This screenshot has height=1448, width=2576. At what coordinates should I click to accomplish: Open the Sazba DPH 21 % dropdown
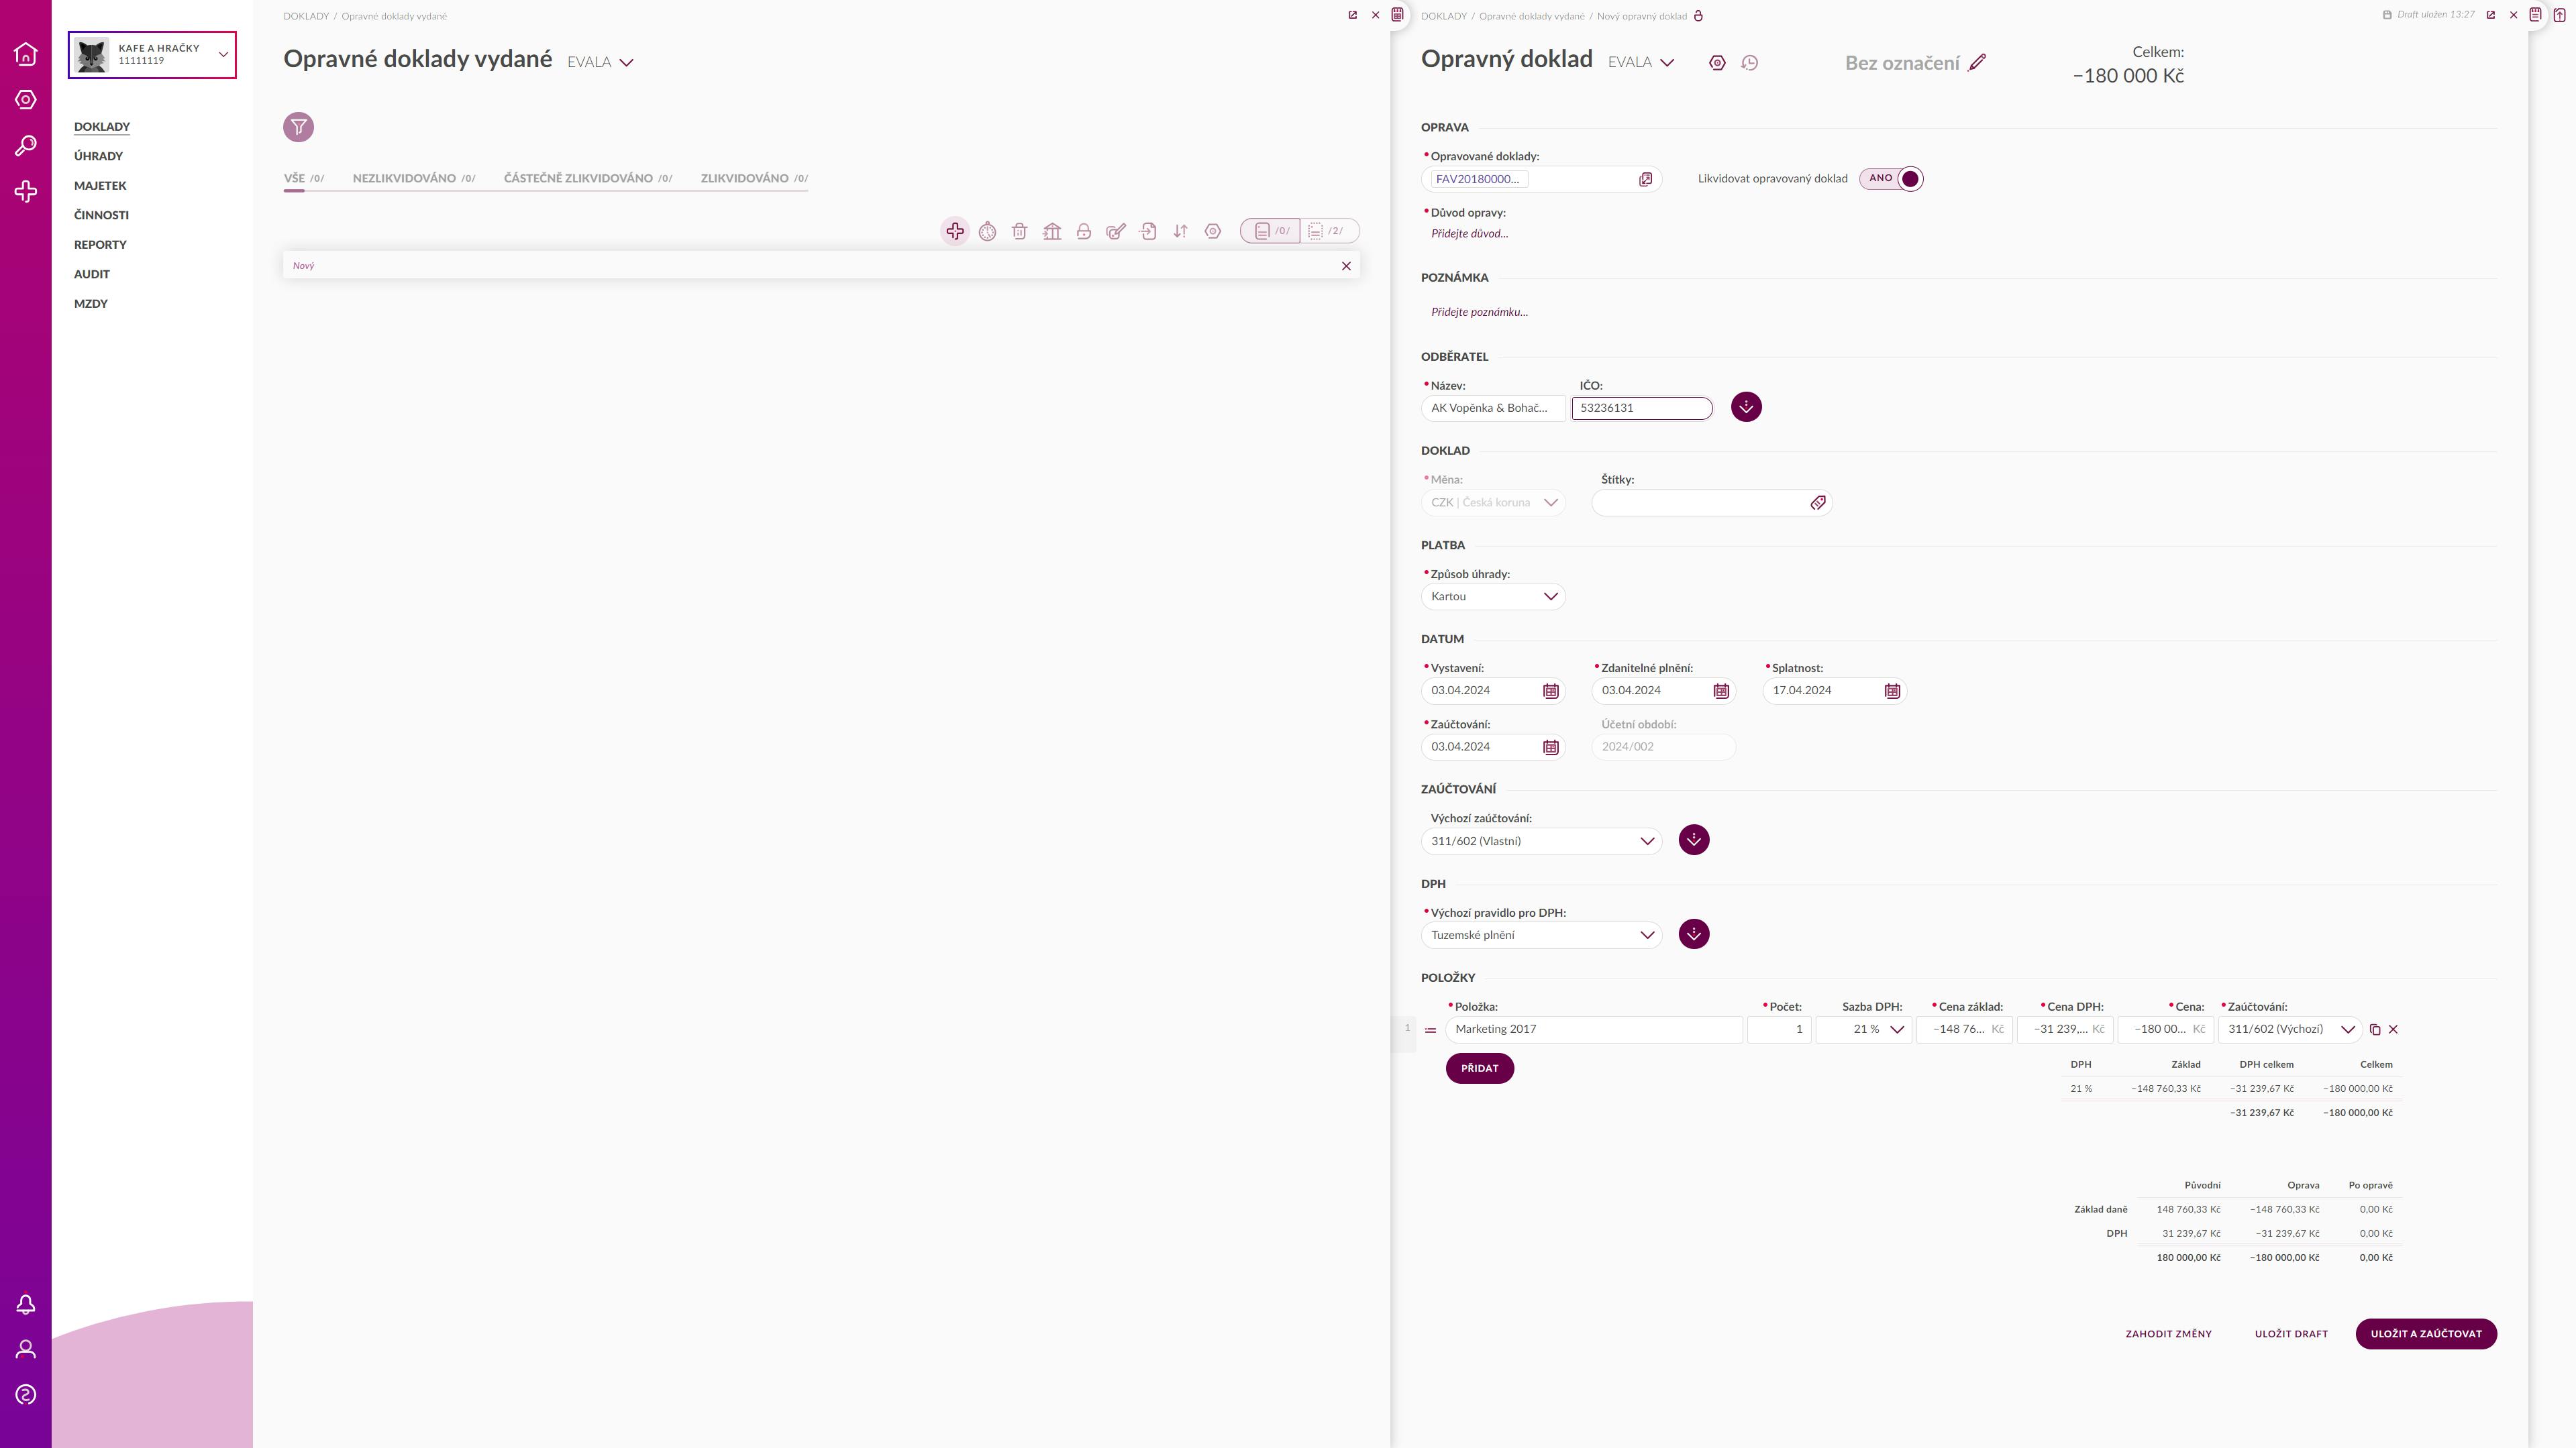pos(1864,1029)
